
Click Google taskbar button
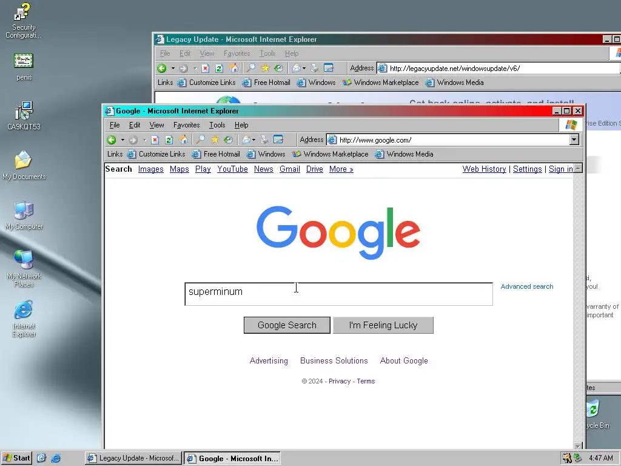coord(232,459)
